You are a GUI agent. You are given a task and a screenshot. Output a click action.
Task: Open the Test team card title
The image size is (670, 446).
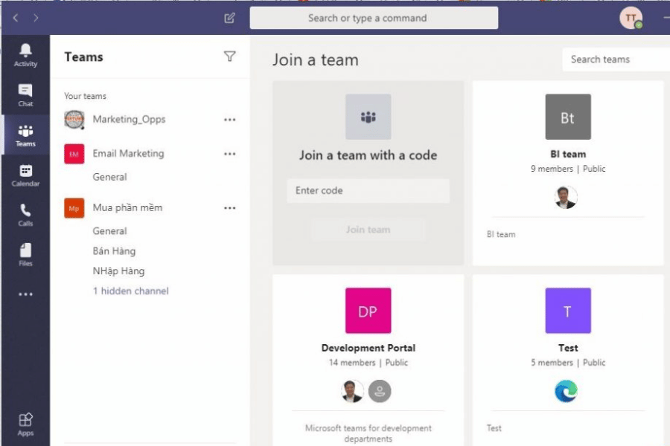[x=568, y=348]
